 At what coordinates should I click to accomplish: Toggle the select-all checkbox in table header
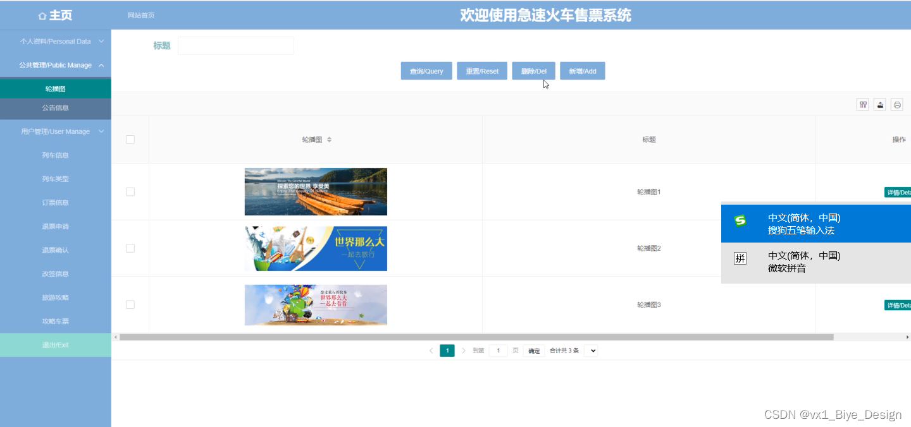click(130, 140)
